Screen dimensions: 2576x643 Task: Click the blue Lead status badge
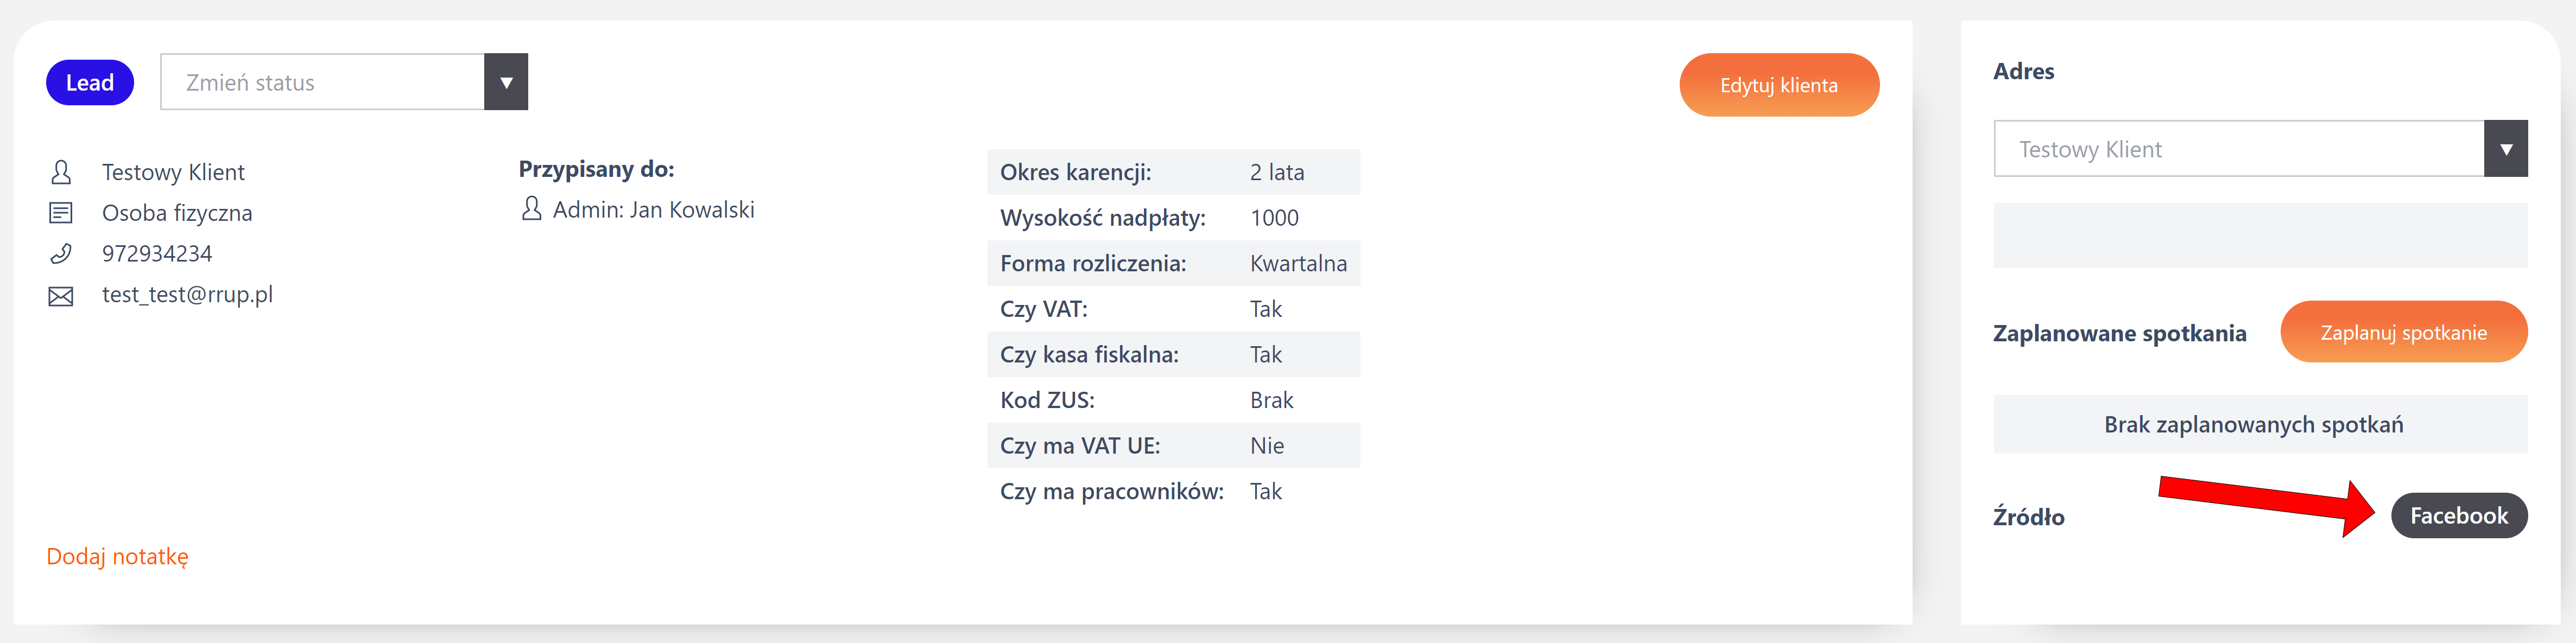(90, 82)
